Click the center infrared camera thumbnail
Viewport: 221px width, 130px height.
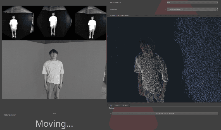(x=54, y=22)
